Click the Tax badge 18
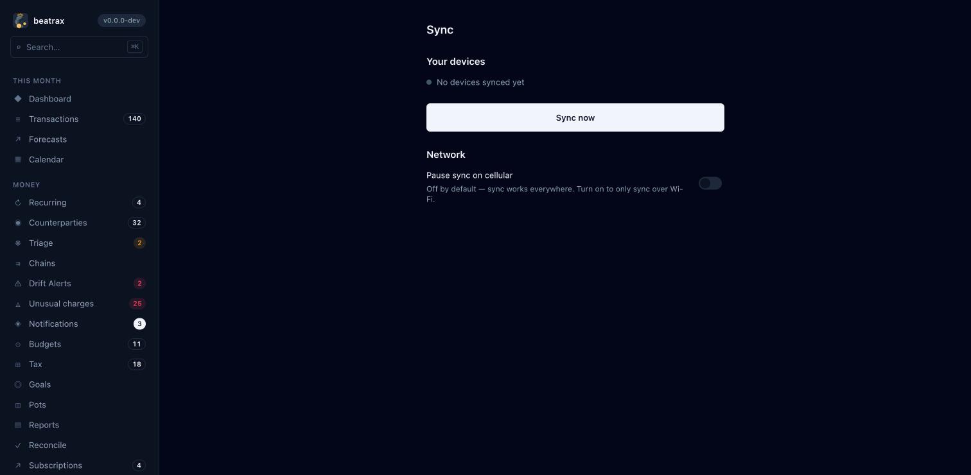This screenshot has height=475, width=971. point(136,365)
